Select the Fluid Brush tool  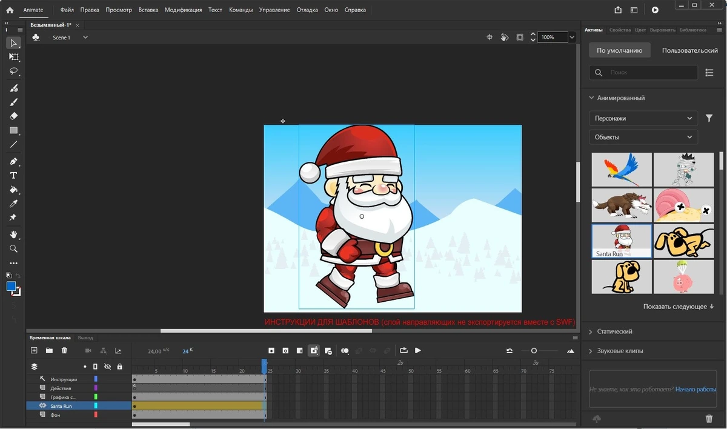tap(13, 88)
